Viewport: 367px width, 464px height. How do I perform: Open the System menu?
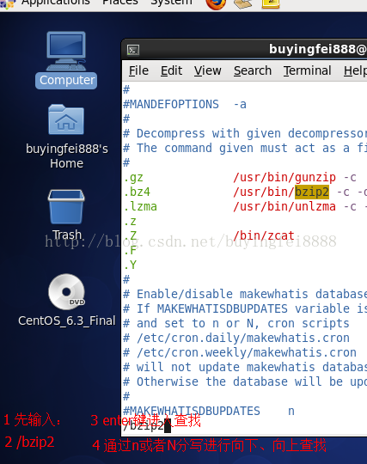point(172,3)
